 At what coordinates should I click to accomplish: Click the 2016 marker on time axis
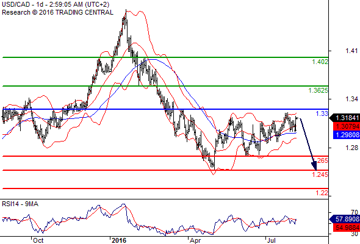[119, 240]
